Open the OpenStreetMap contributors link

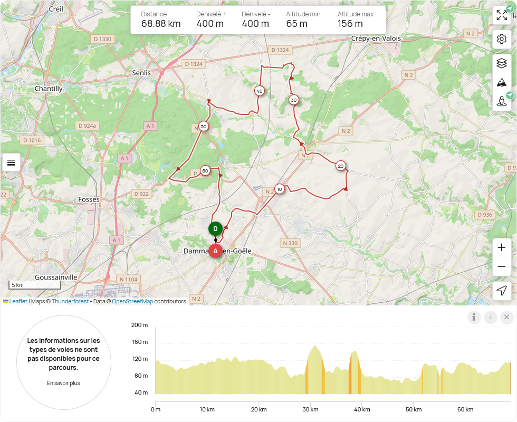click(132, 302)
